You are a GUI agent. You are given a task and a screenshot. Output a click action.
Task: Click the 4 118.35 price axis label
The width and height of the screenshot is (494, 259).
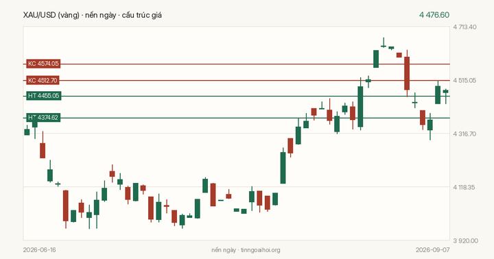pyautogui.click(x=464, y=187)
